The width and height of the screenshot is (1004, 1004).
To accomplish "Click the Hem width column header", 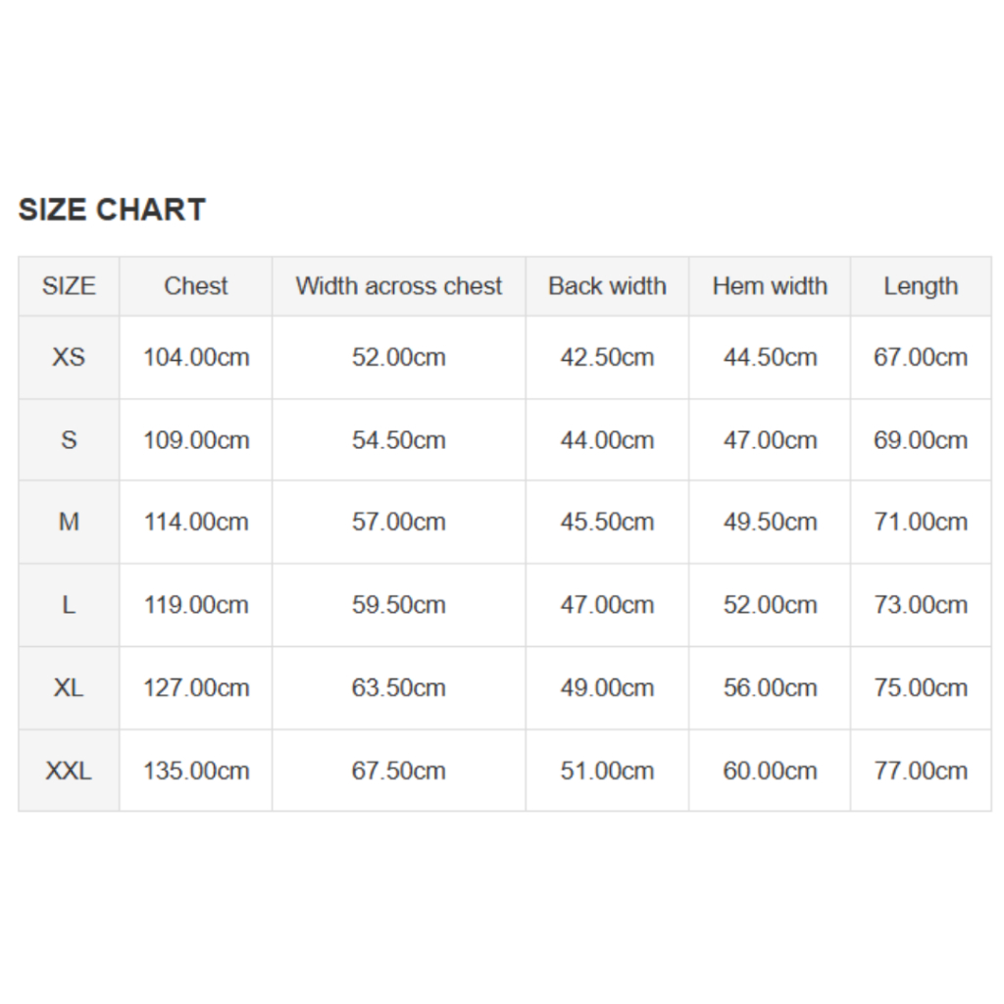I will click(770, 286).
